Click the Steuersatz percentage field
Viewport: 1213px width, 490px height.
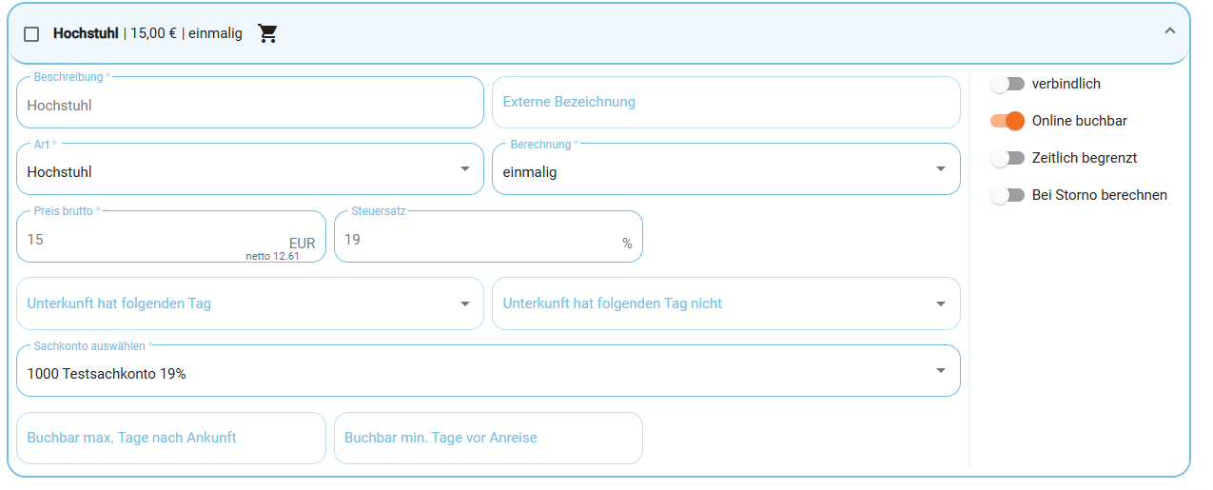click(x=488, y=237)
